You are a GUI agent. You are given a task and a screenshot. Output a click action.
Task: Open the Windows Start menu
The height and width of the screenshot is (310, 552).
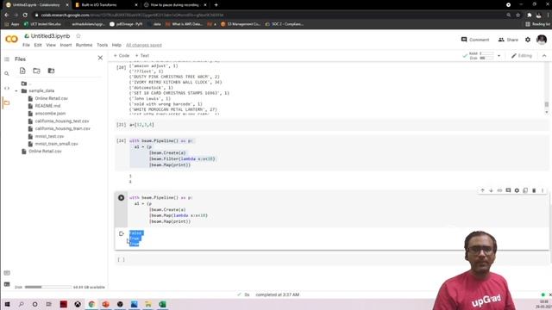[7, 304]
